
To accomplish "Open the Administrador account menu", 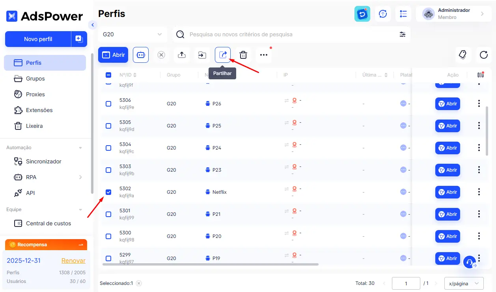I will pyautogui.click(x=454, y=14).
